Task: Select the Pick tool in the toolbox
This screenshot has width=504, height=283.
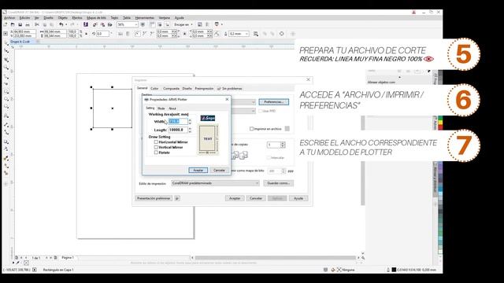Action: click(6, 42)
